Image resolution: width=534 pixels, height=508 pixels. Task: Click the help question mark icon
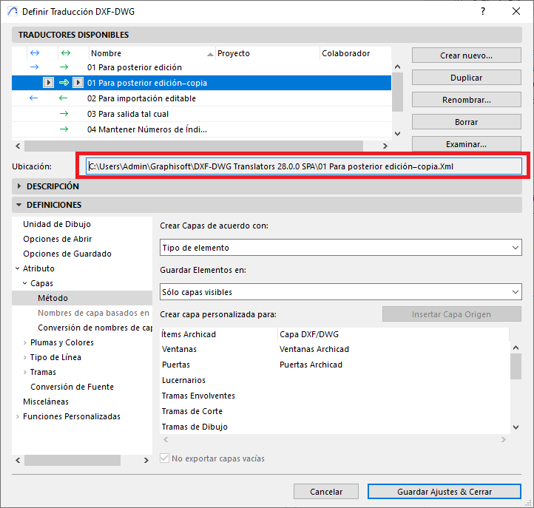pos(482,12)
